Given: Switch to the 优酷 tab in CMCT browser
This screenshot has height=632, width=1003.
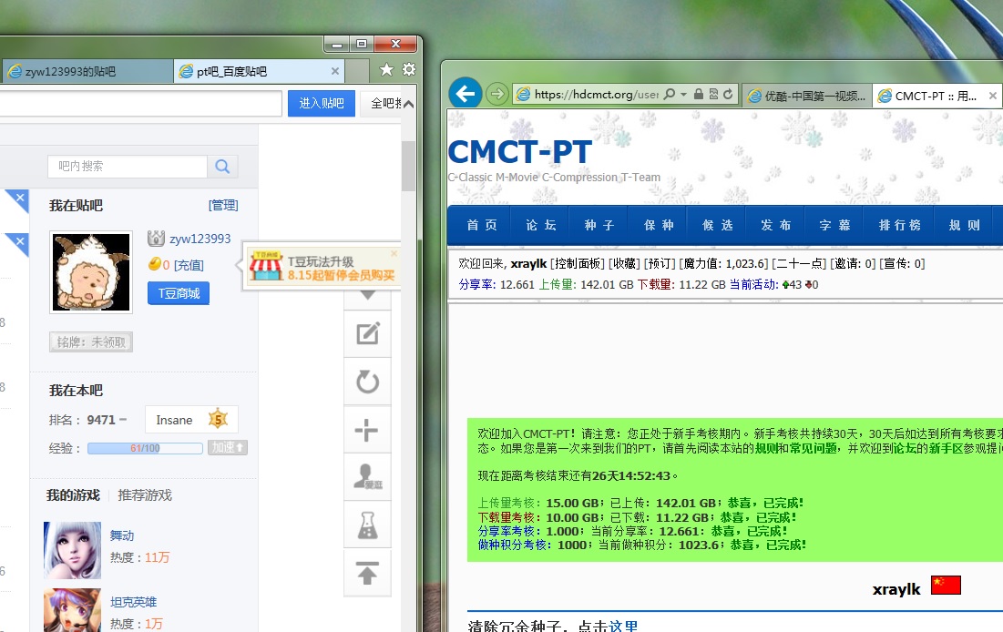Looking at the screenshot, I should (x=807, y=96).
